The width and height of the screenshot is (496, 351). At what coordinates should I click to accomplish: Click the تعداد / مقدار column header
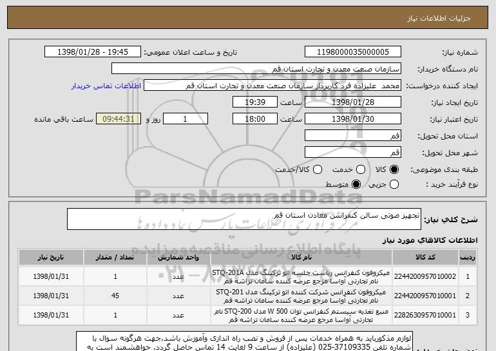[115, 258]
